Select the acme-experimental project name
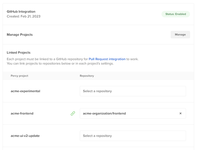The height and width of the screenshot is (150, 197). 25,91
